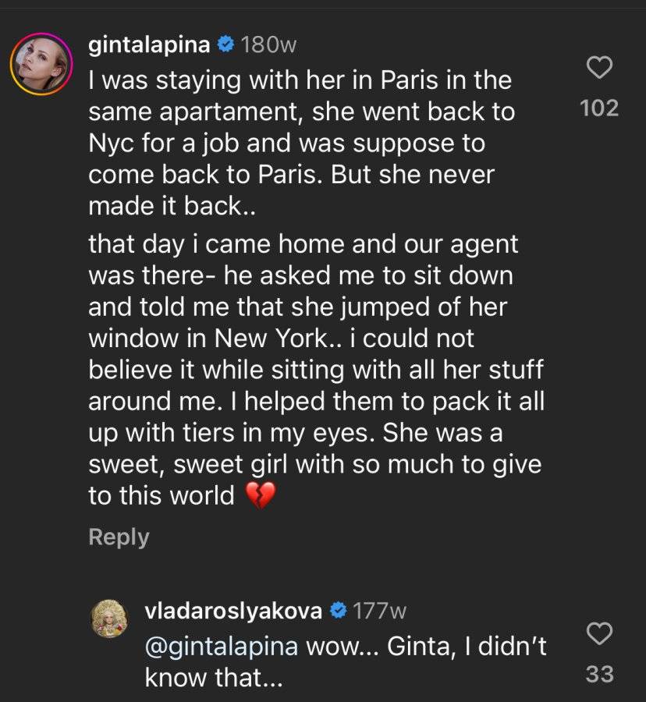646x702 pixels.
Task: Tap the gintalapina username
Action: (x=149, y=45)
